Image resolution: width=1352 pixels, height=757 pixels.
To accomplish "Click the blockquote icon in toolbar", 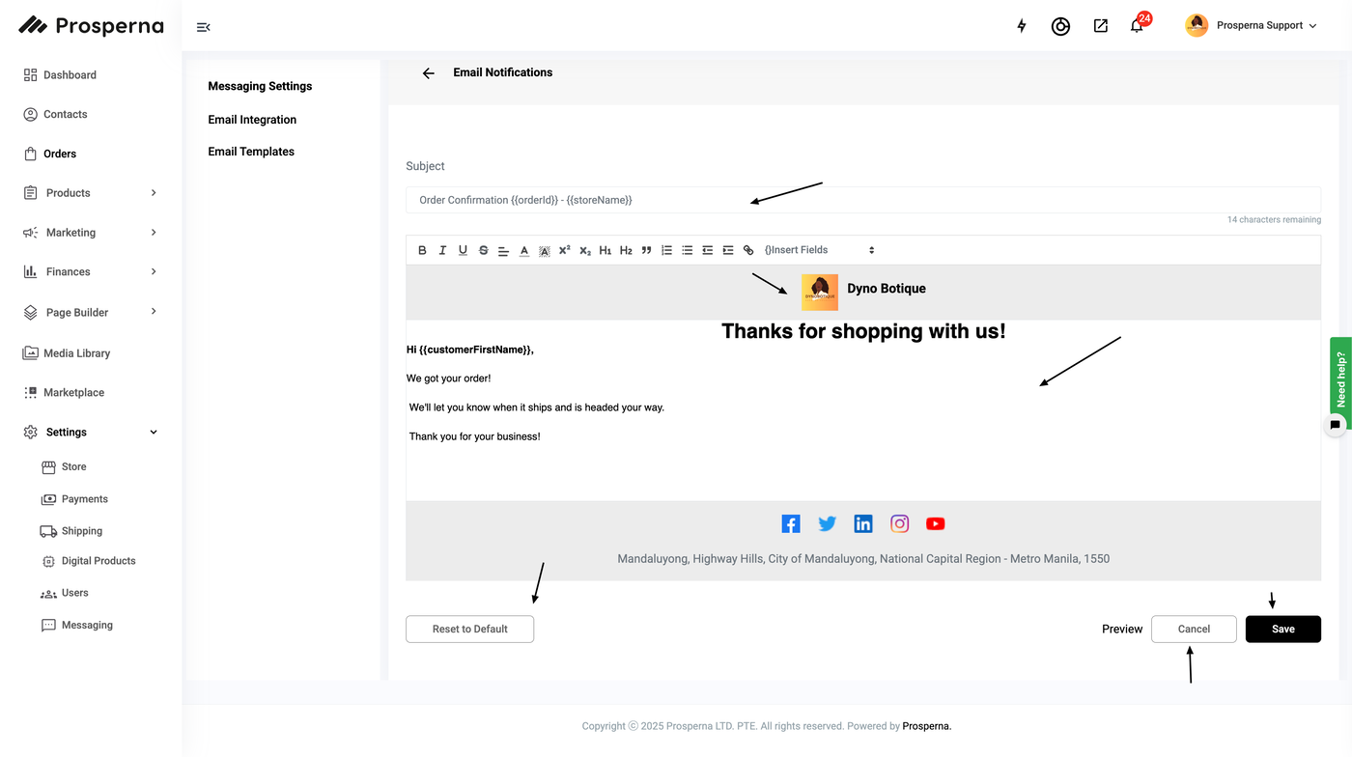I will click(x=646, y=250).
